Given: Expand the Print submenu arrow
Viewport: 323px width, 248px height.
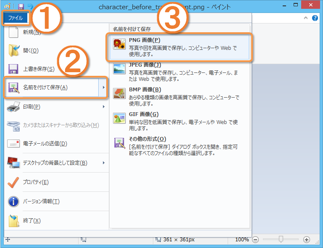Looking at the screenshot, I should 103,106.
